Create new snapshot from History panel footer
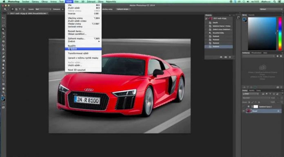284x157 pixels. [226, 57]
